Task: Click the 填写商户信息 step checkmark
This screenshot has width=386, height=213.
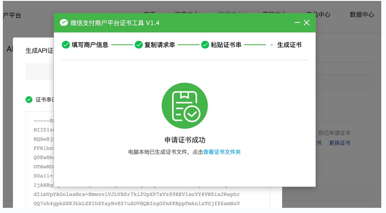Action: (x=66, y=45)
